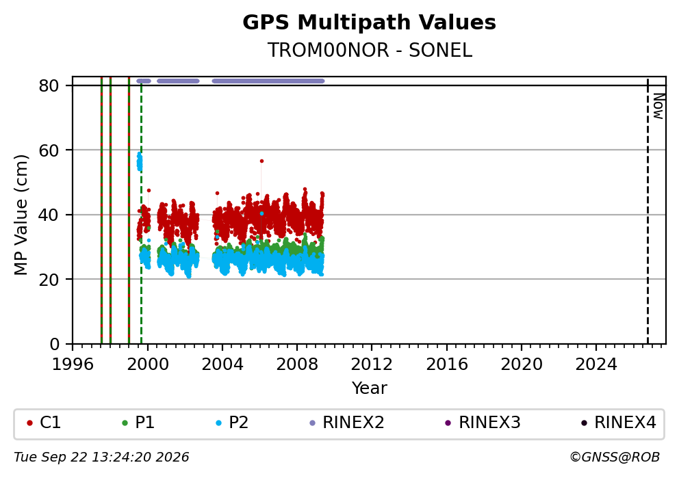Click the Year axis label
Screen dimensions: 679x478
[x=370, y=388]
